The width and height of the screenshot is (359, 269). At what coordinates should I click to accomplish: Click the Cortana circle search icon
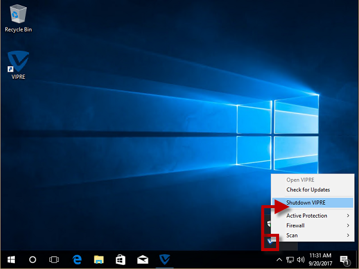[x=33, y=259]
